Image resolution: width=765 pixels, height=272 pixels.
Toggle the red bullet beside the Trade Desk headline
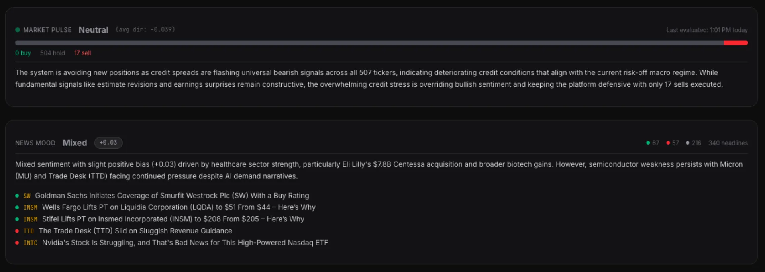pyautogui.click(x=16, y=231)
